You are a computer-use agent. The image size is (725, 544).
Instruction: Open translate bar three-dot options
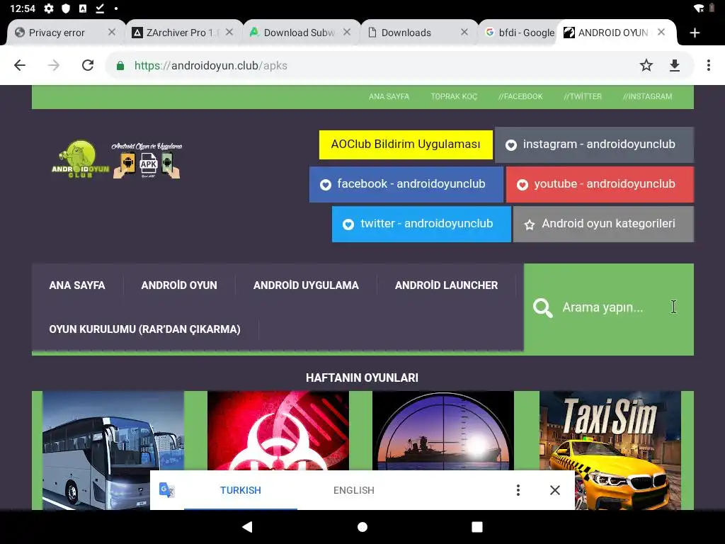pyautogui.click(x=518, y=490)
